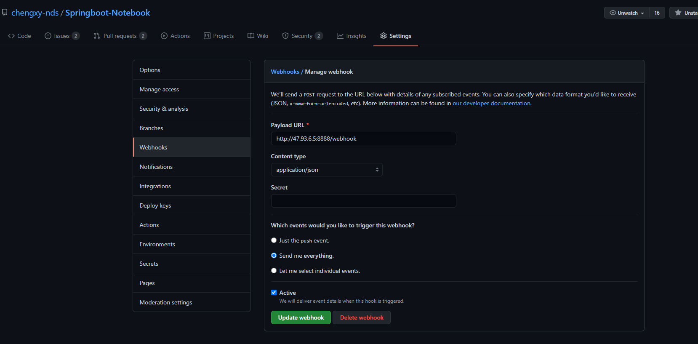Open Deploy keys settings
This screenshot has height=344, width=698.
(x=192, y=205)
